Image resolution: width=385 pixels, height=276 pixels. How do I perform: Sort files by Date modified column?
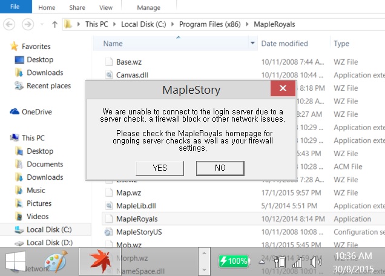point(285,44)
